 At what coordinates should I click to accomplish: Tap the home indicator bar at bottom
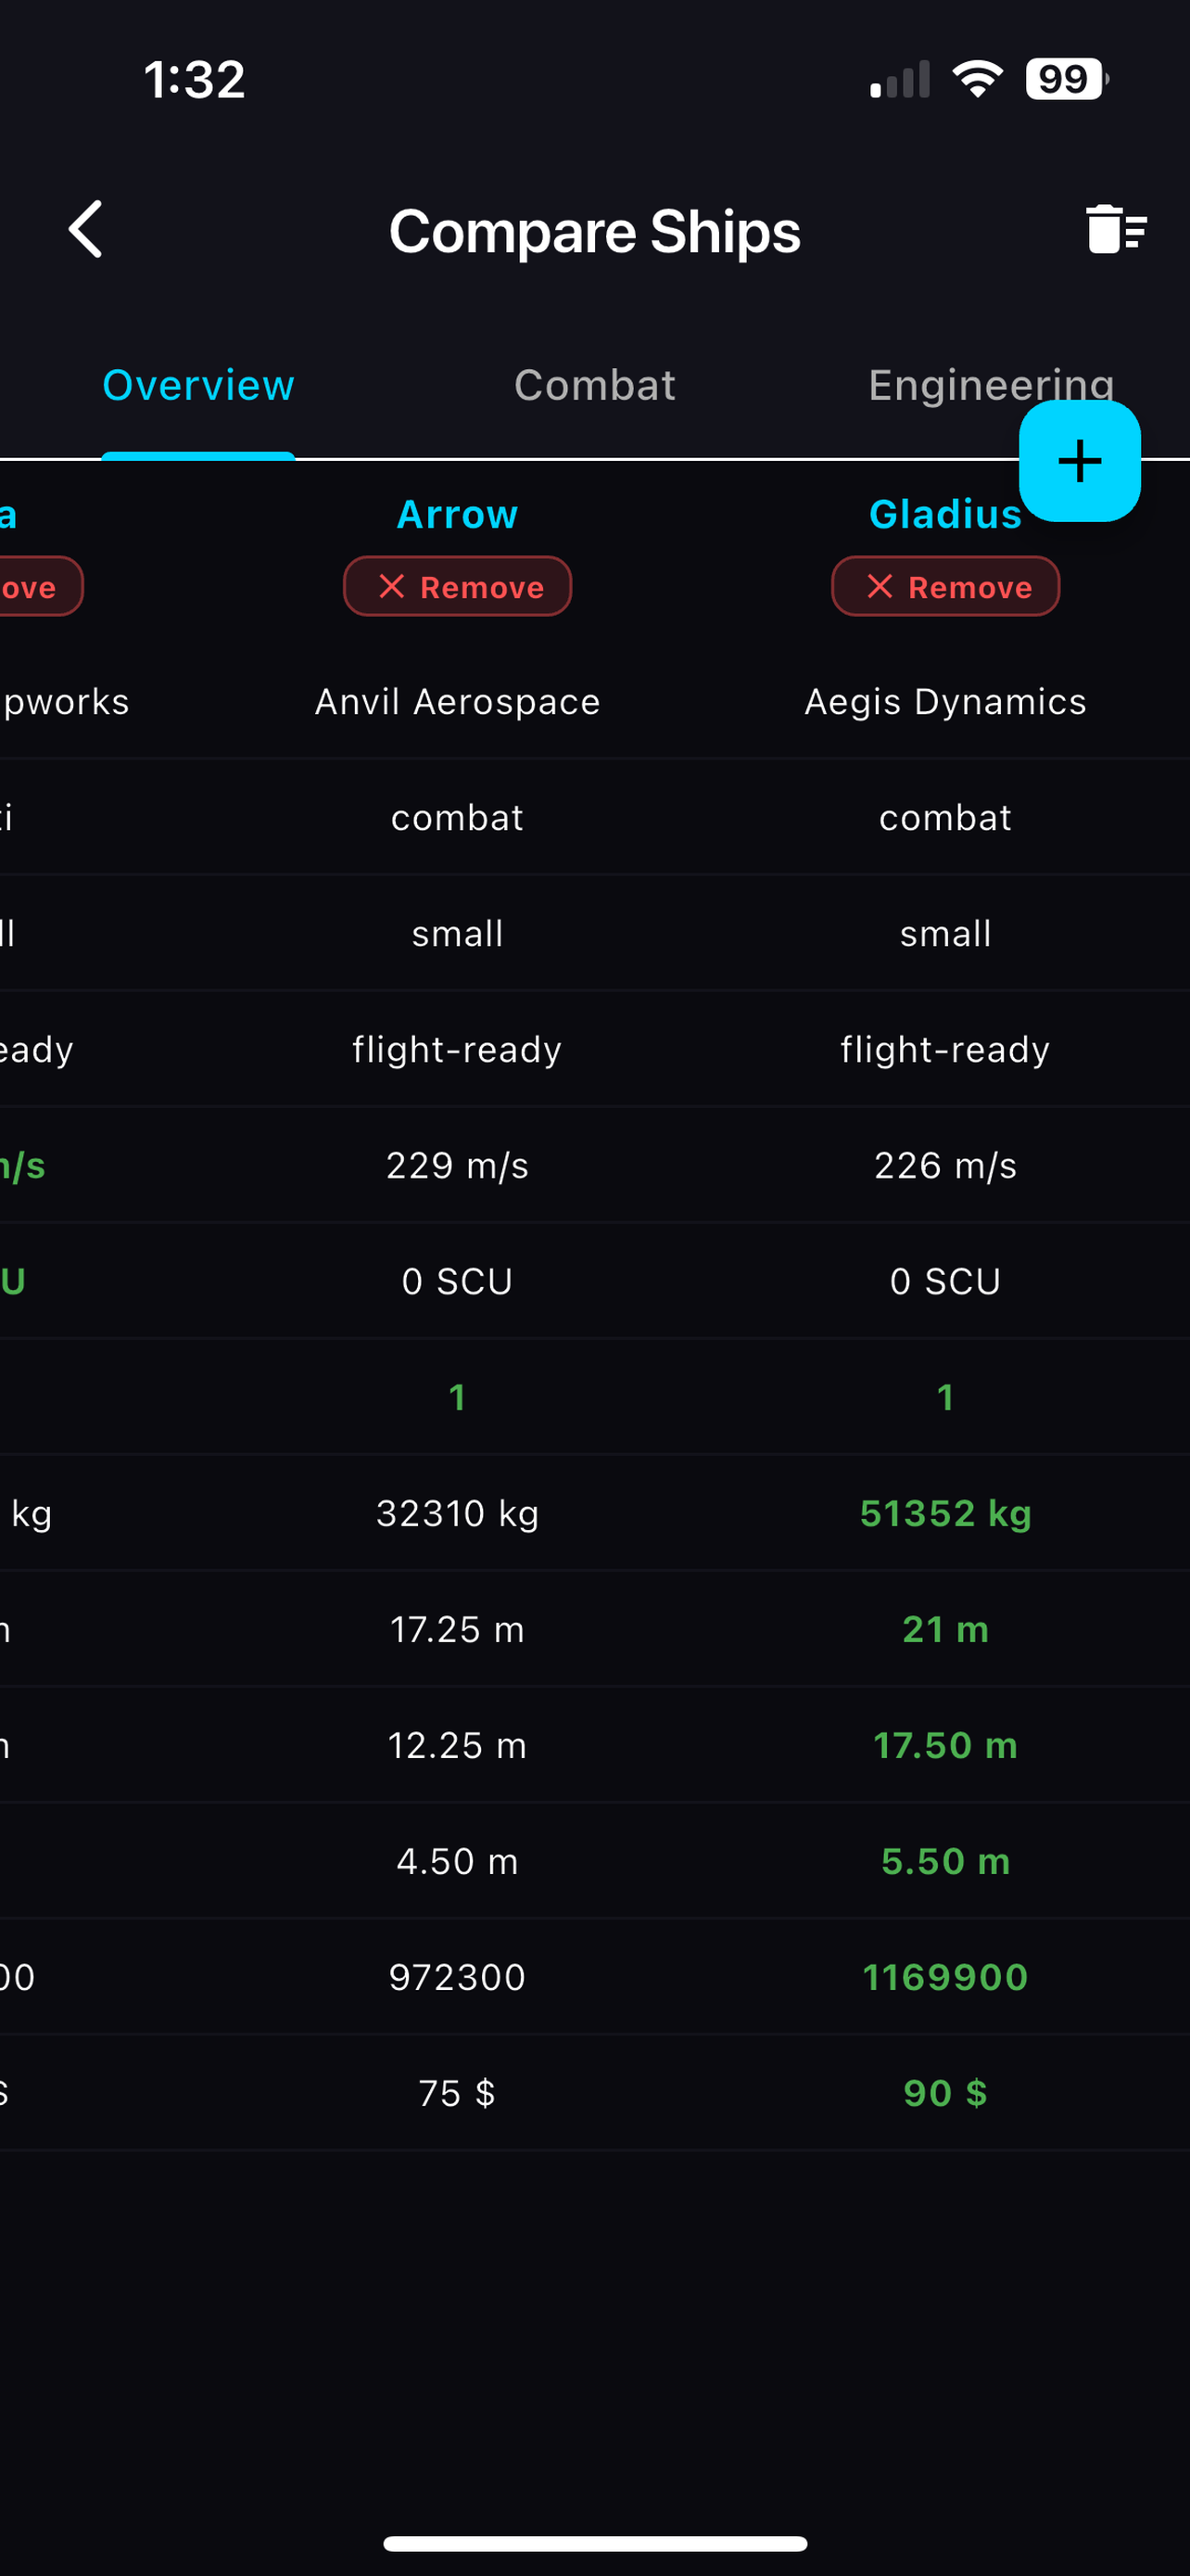coord(594,2543)
